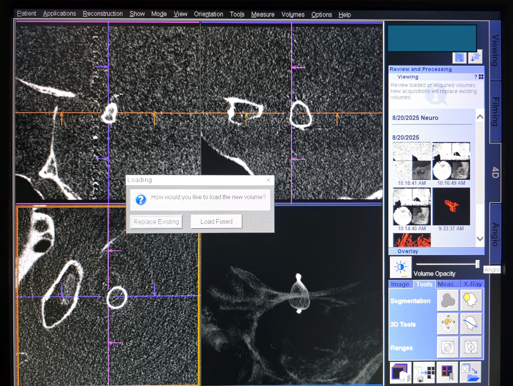Click the scroll-down arrow in volume list
The width and height of the screenshot is (513, 386).
click(x=480, y=239)
